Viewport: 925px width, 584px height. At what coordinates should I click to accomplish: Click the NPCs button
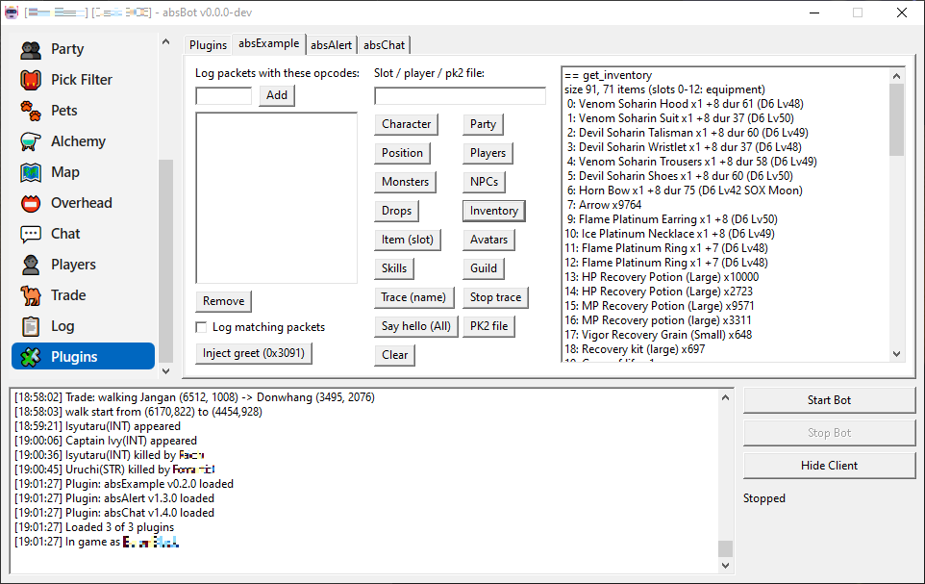click(485, 182)
